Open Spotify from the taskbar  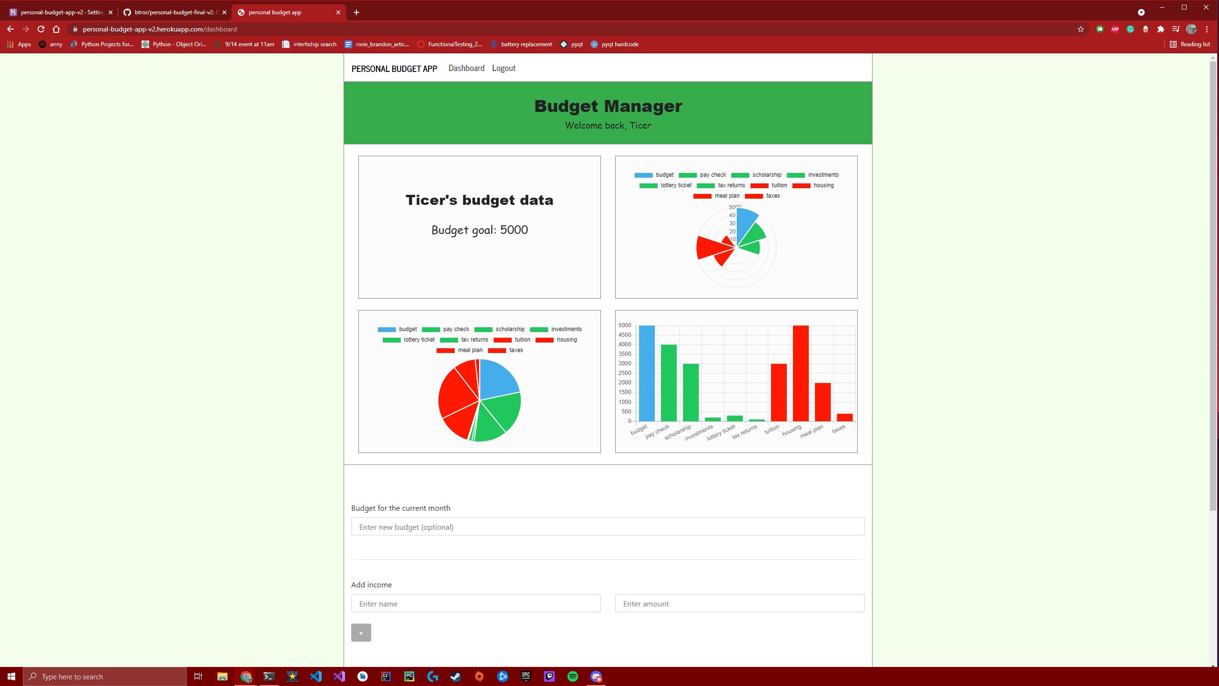click(572, 676)
